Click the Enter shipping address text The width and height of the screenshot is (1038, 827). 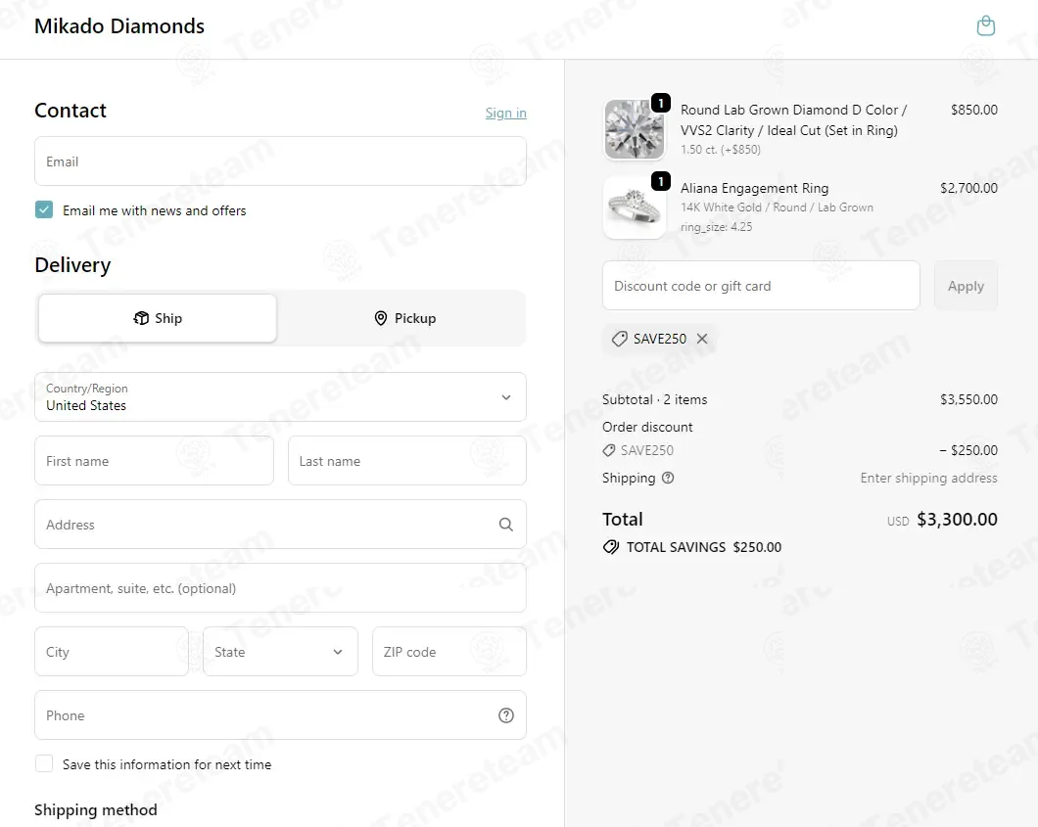point(928,478)
